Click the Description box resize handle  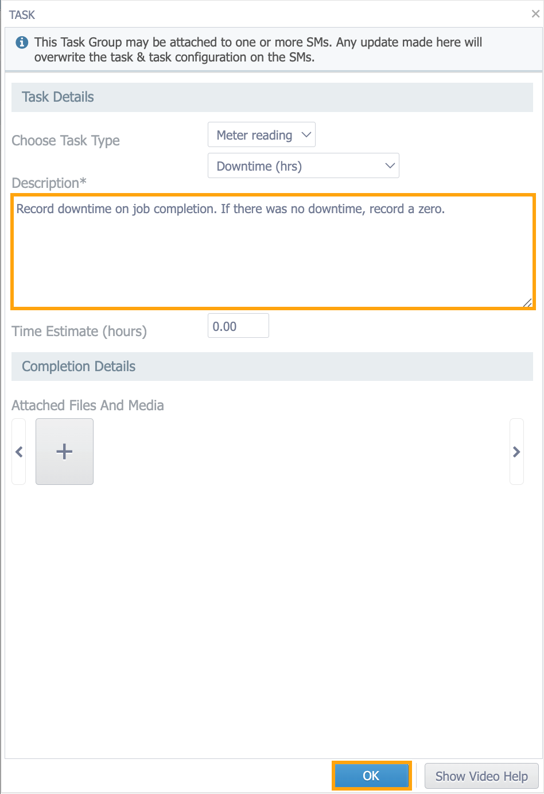[527, 302]
